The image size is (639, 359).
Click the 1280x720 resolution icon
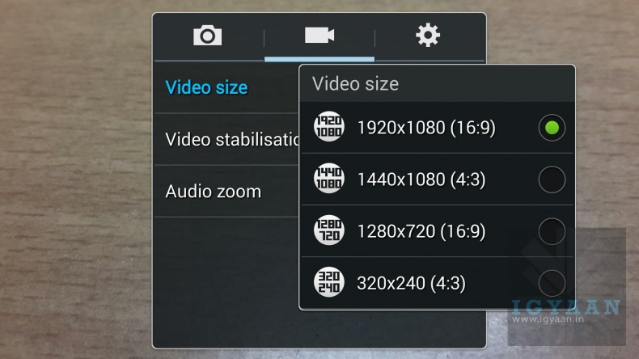click(x=329, y=230)
